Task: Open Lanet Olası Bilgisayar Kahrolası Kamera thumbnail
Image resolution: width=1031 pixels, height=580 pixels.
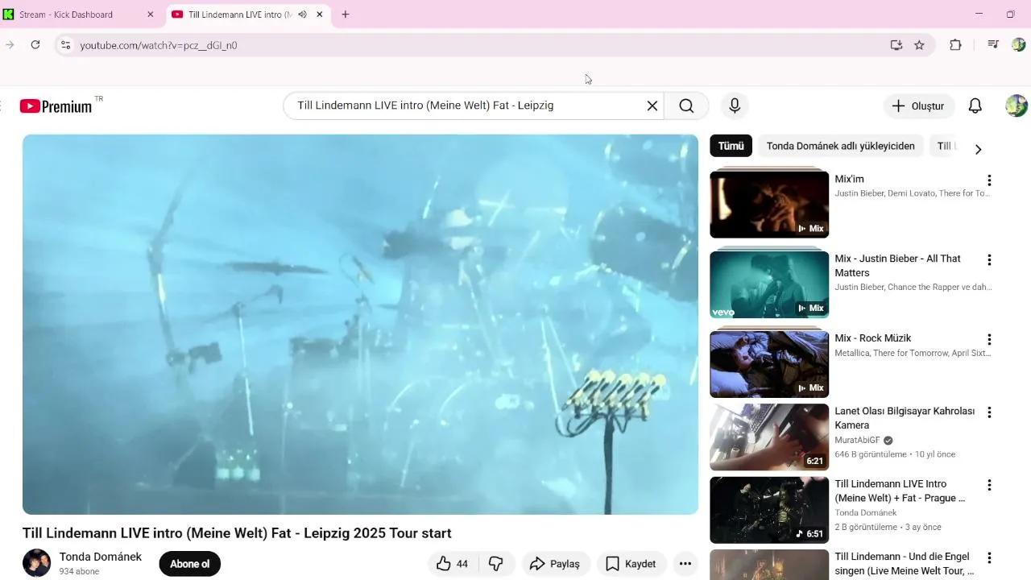Action: click(x=769, y=437)
